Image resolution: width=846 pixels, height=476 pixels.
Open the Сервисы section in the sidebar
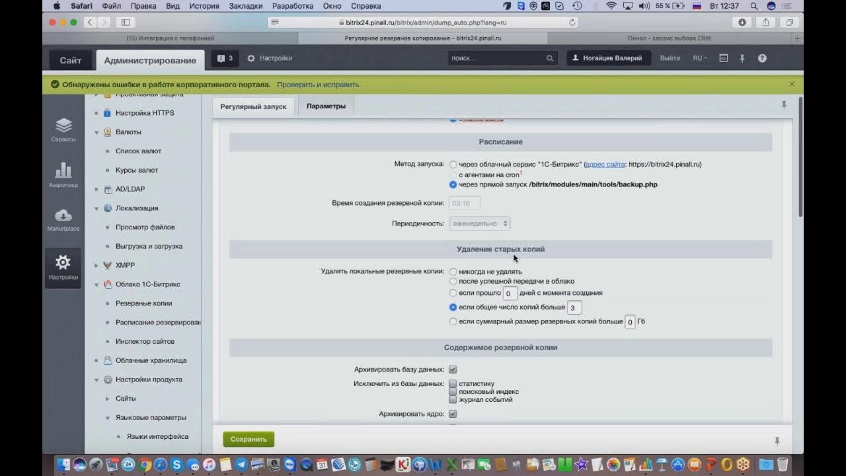click(63, 130)
